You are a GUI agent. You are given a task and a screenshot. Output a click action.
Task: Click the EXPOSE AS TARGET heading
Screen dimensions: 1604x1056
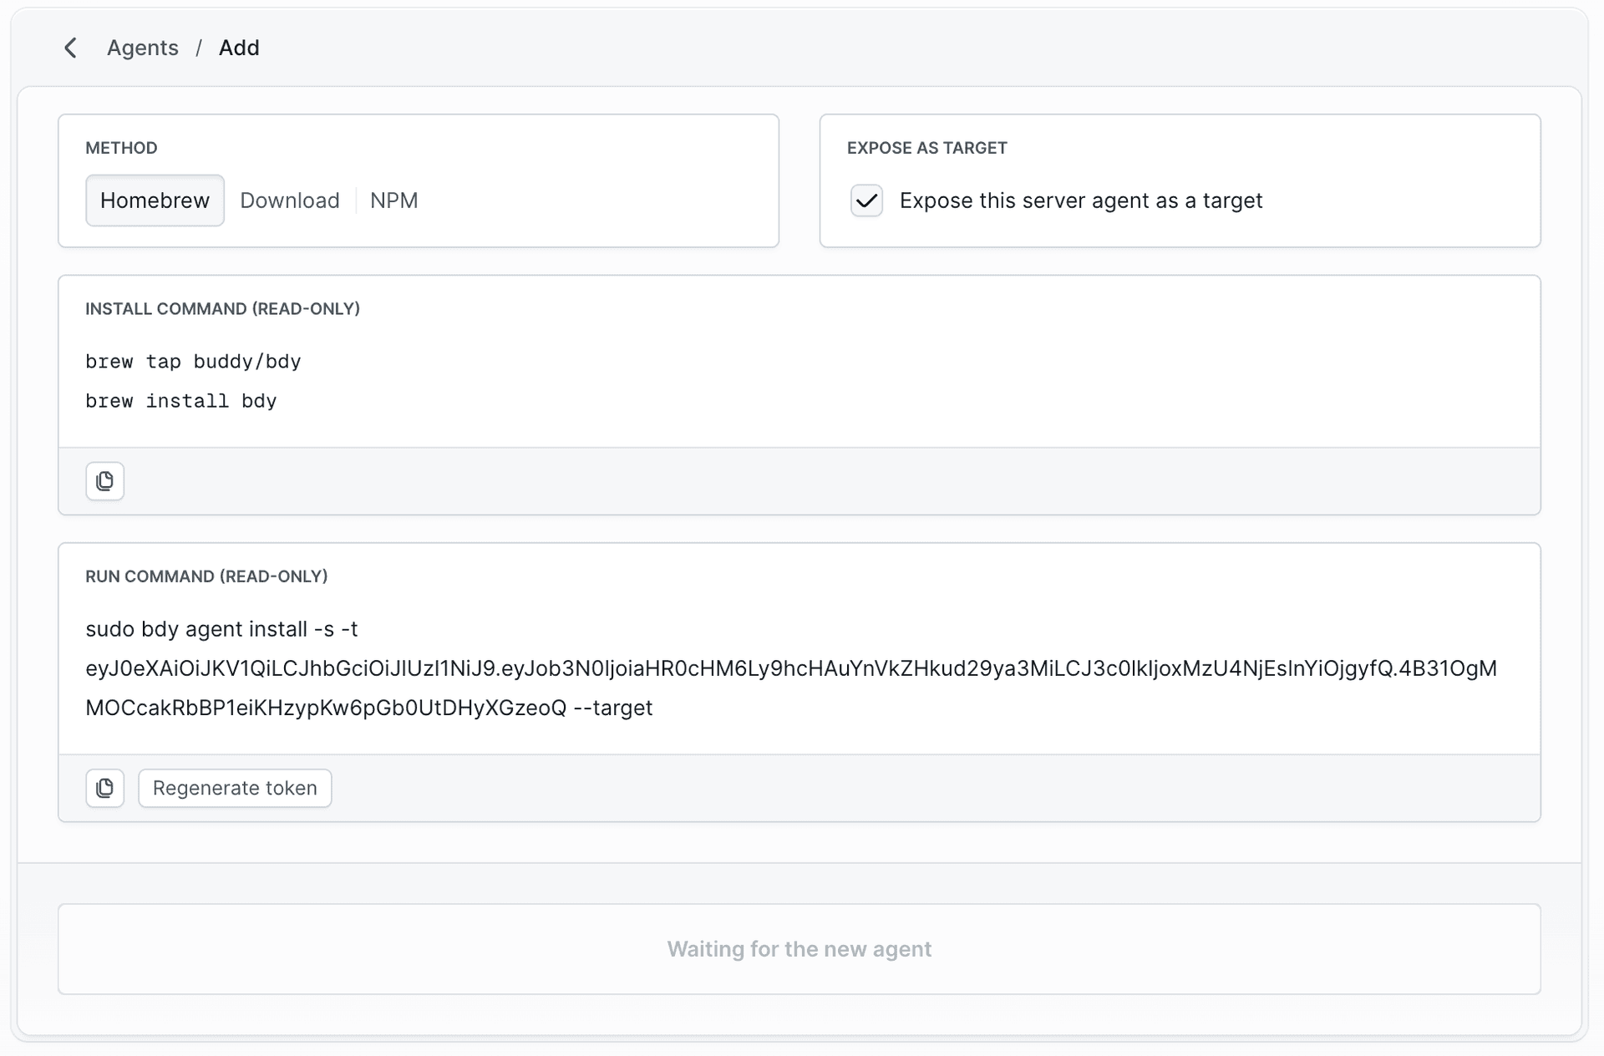tap(926, 148)
